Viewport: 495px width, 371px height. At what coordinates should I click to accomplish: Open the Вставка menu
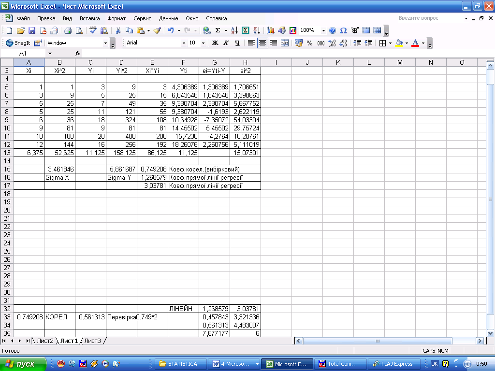tap(89, 19)
